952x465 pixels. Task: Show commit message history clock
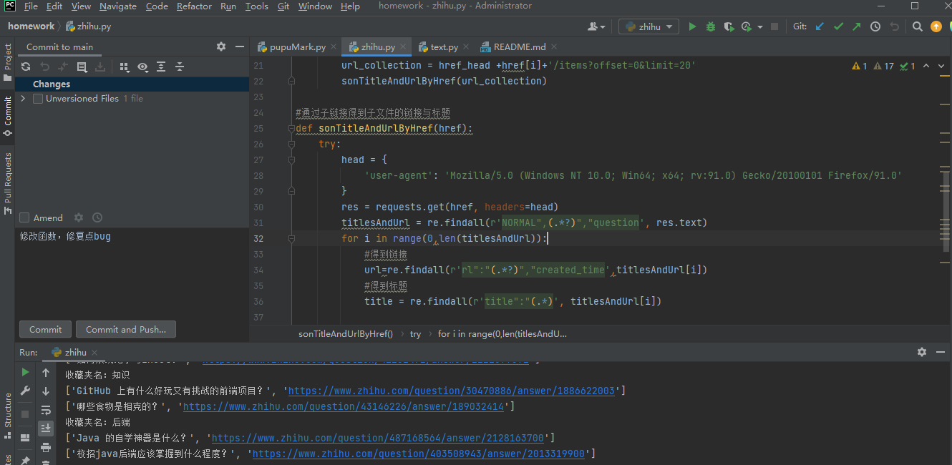point(97,217)
